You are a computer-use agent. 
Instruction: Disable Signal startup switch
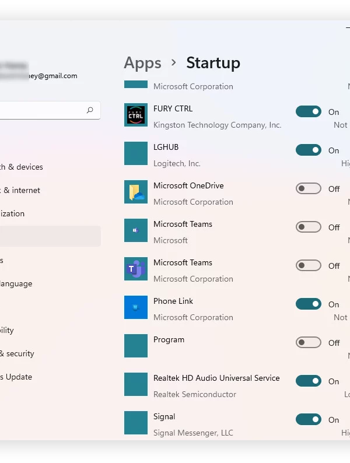click(x=309, y=419)
